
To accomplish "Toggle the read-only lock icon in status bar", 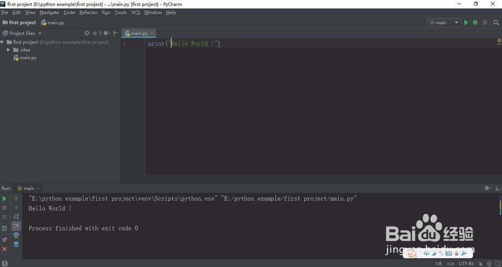I will pyautogui.click(x=480, y=263).
